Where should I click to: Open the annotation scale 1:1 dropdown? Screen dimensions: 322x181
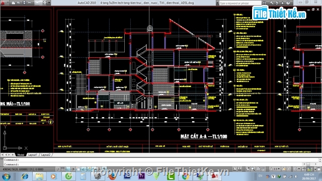click(275, 169)
